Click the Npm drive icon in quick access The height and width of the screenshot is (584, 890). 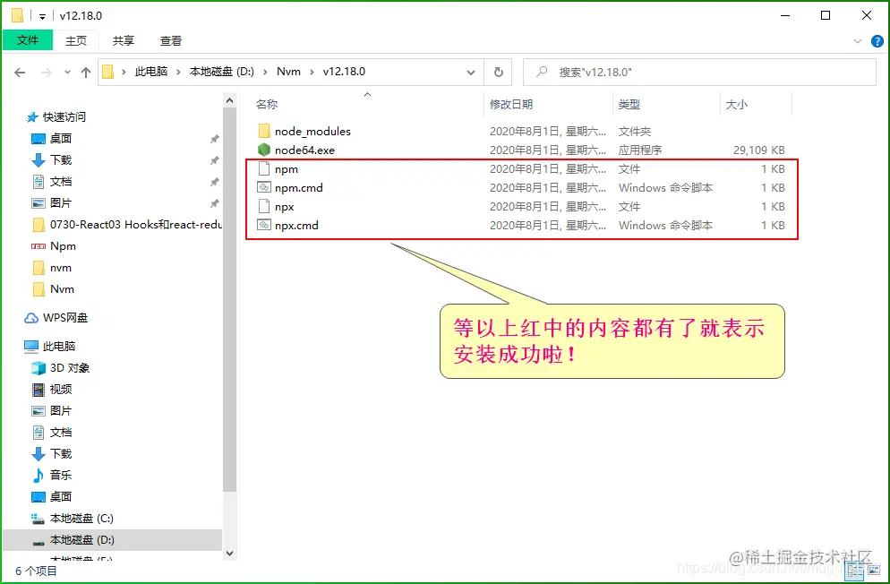[38, 246]
